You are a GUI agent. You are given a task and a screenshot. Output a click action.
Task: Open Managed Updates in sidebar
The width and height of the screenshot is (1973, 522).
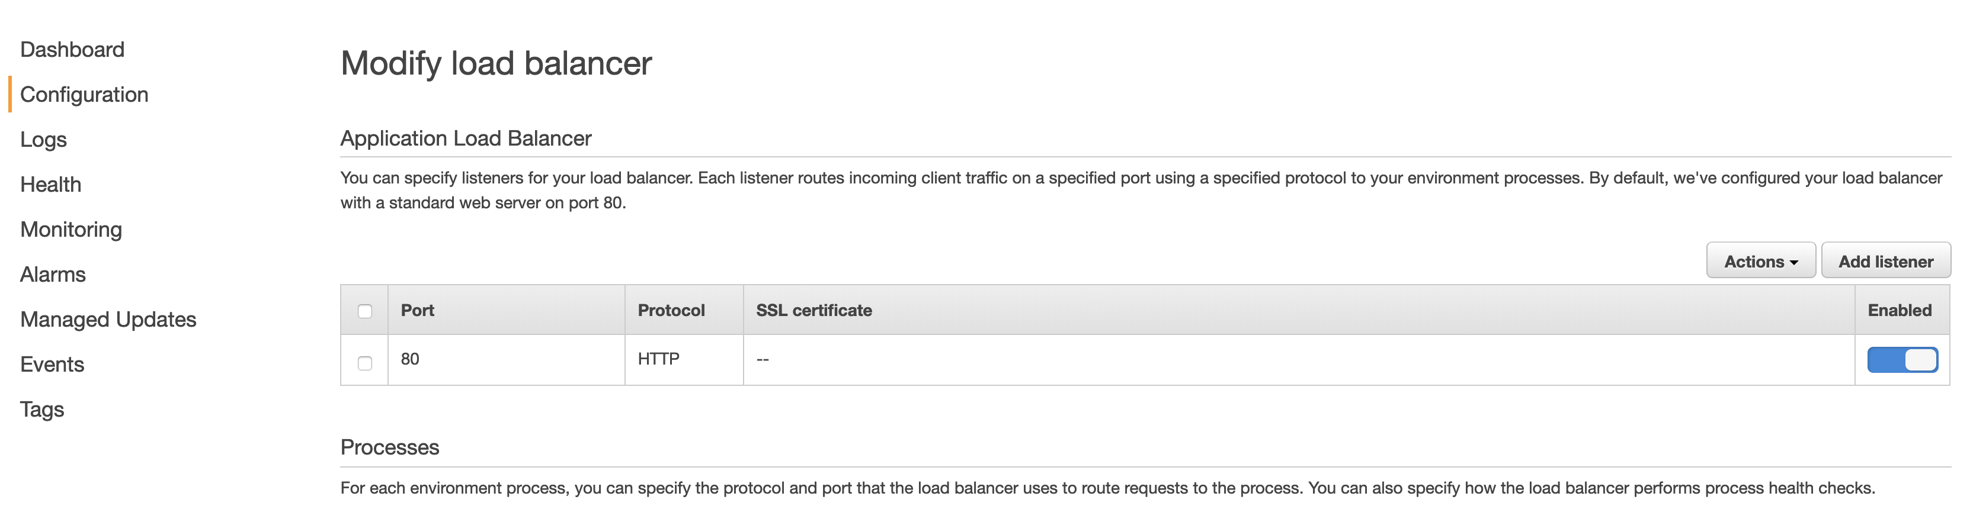[108, 320]
